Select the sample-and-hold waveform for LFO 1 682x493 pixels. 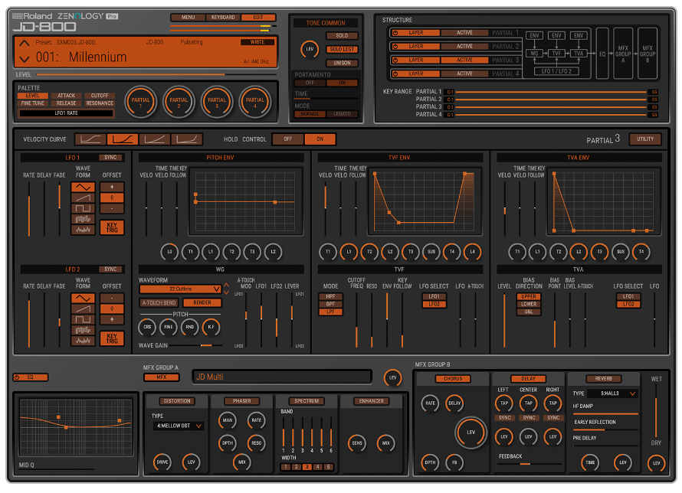pos(83,218)
